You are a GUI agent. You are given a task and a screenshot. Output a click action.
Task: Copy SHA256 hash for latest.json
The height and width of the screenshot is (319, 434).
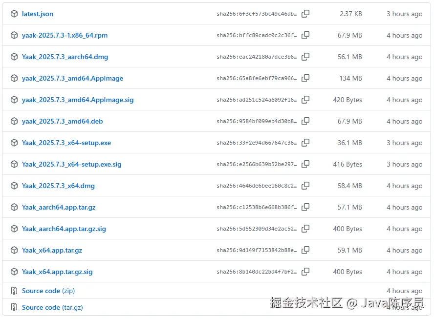(x=305, y=14)
